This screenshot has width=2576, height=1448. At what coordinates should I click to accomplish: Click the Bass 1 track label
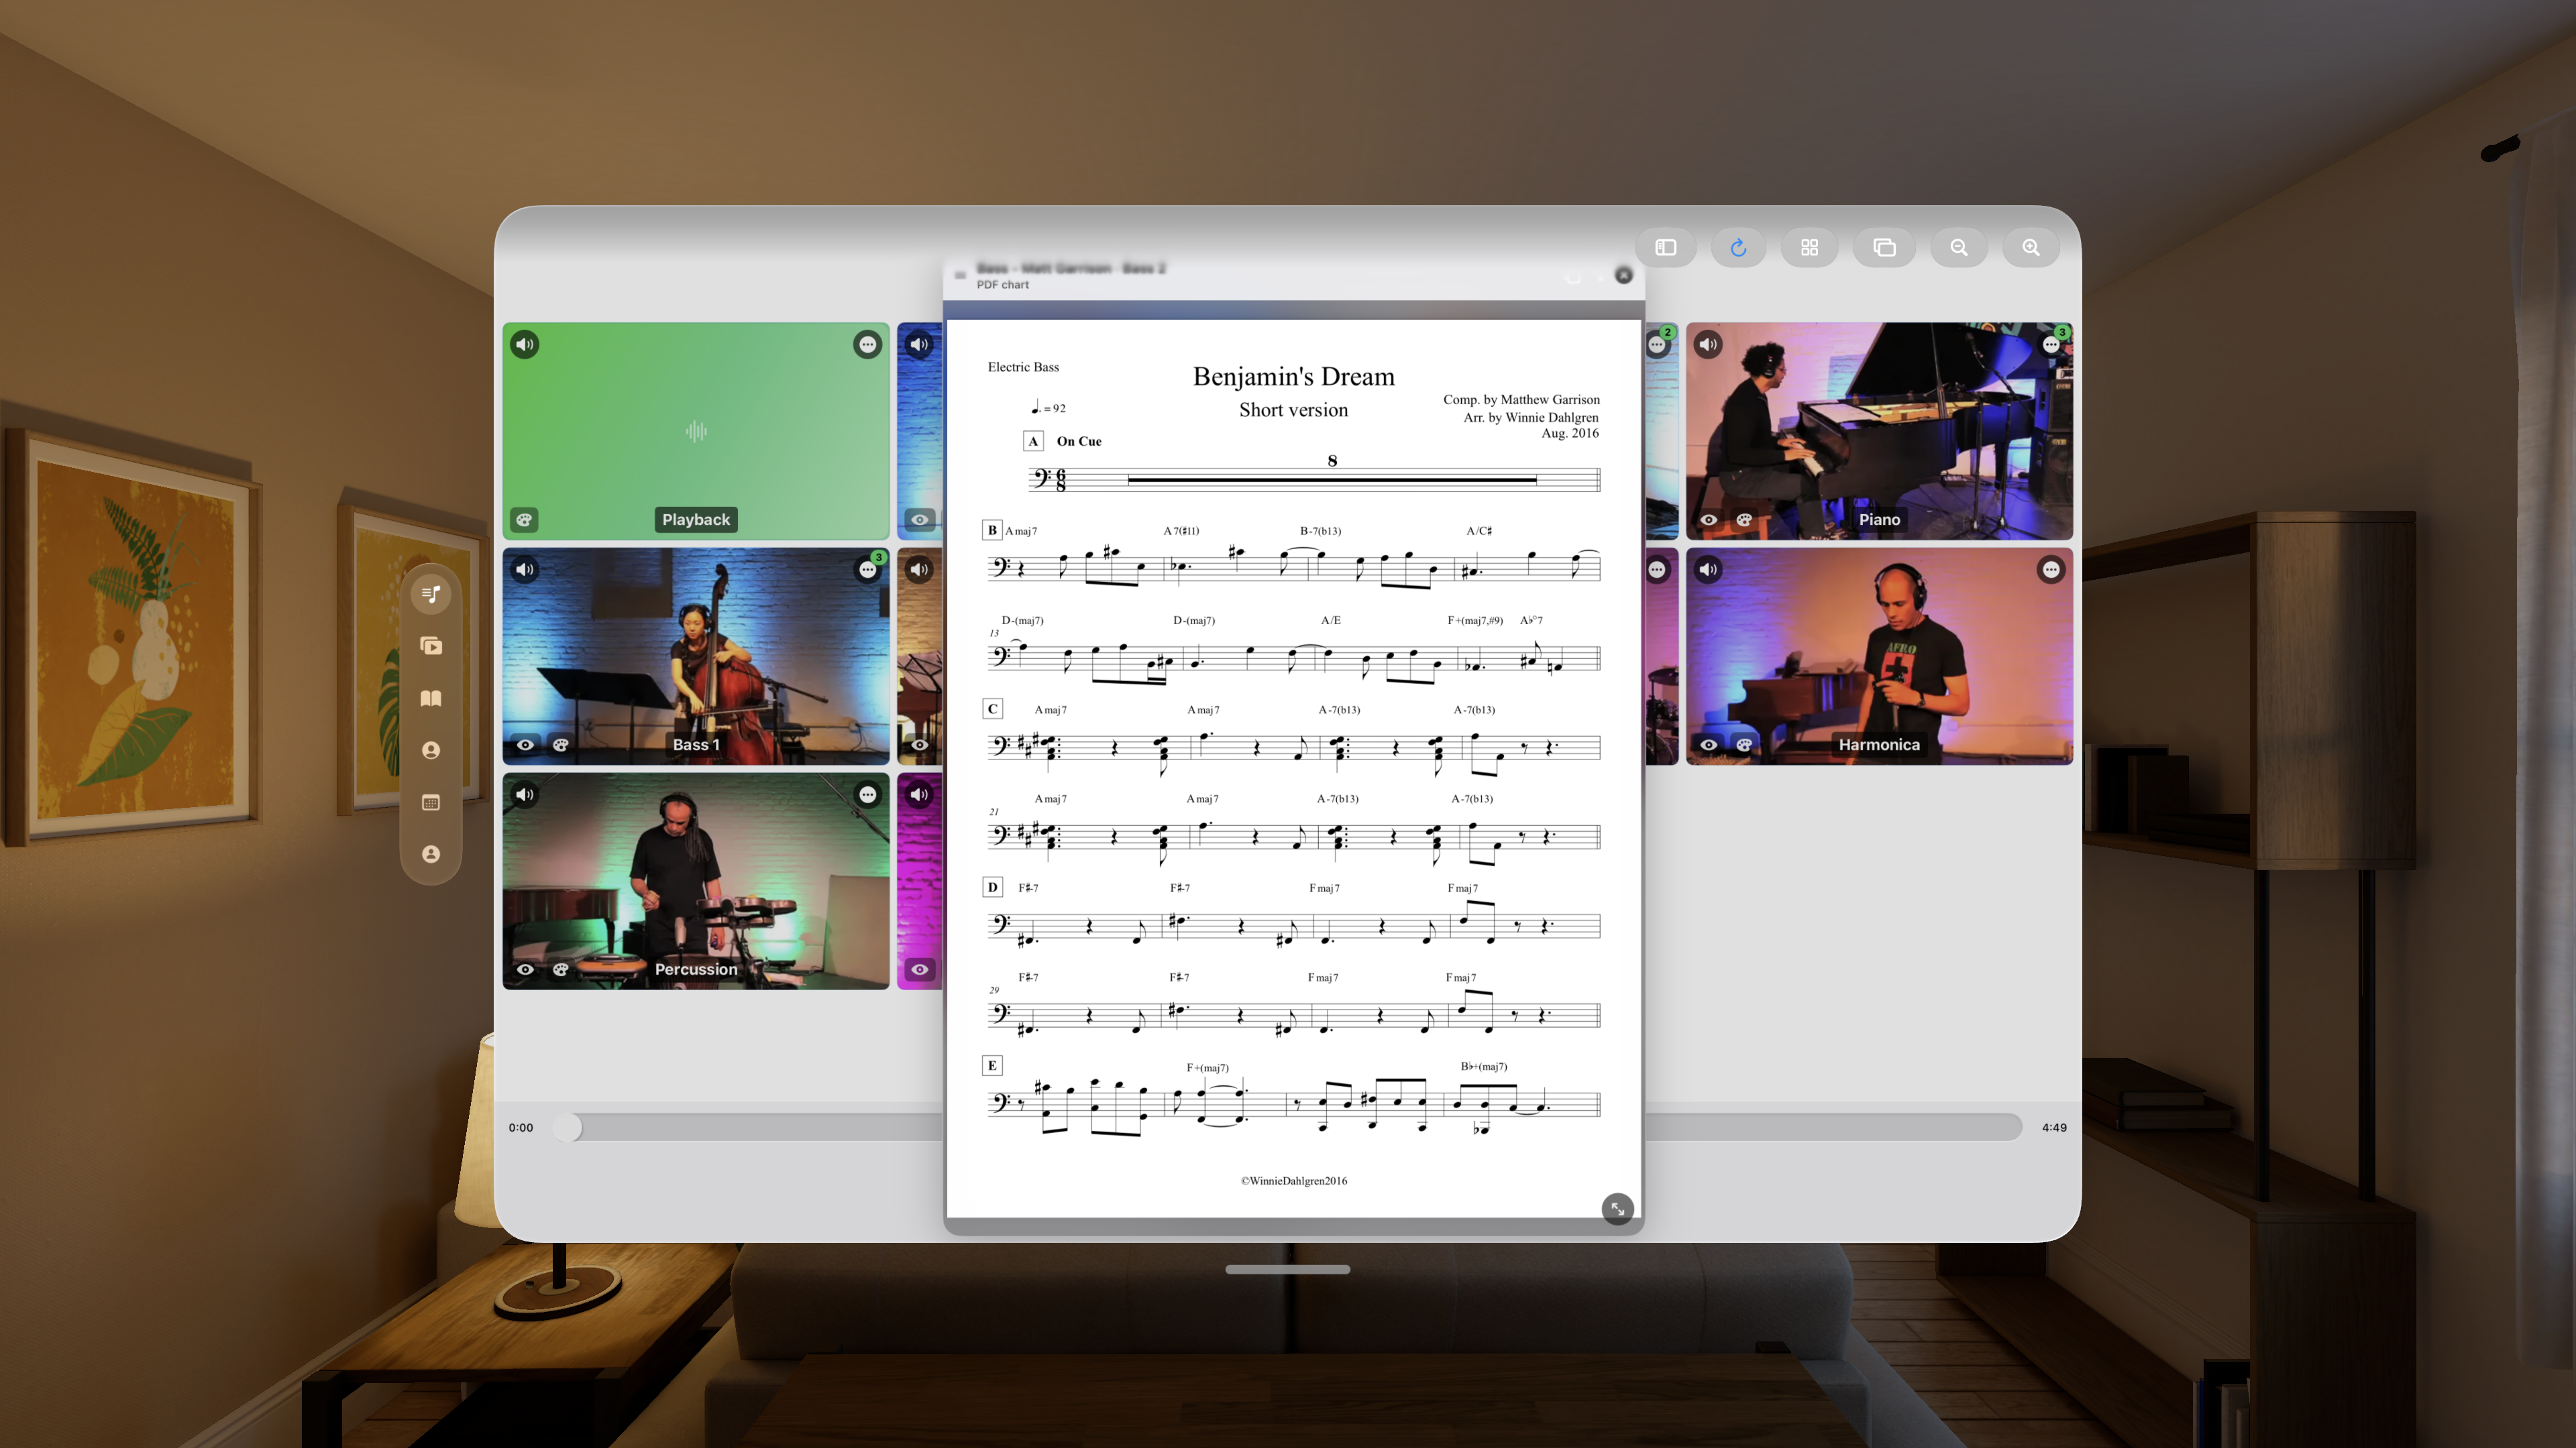(696, 745)
